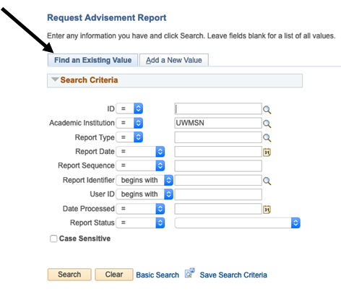The image size is (341, 305).
Task: Collapse the Search Criteria section triangle
Action: (55, 80)
